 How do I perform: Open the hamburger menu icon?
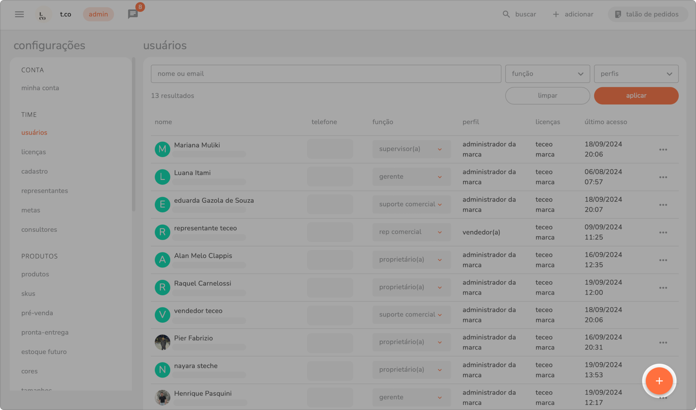coord(19,14)
